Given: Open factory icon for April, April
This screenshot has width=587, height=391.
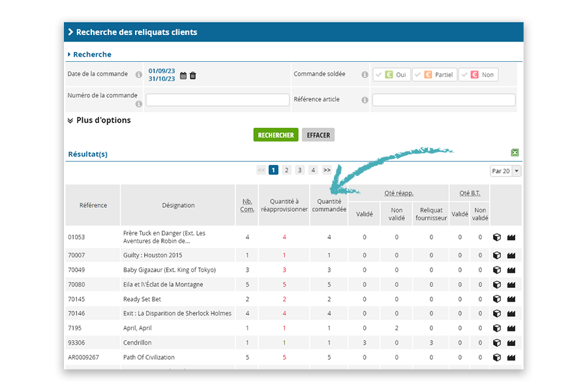Looking at the screenshot, I should (x=511, y=328).
